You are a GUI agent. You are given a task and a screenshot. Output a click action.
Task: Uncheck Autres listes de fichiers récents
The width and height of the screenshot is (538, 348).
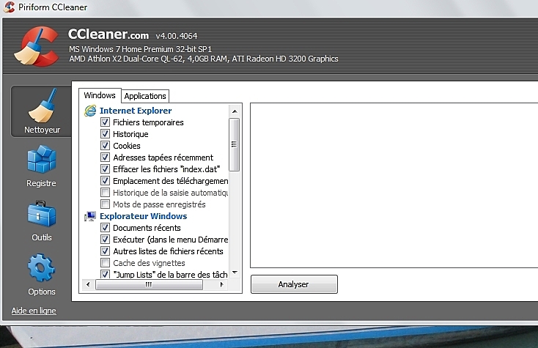[x=106, y=251]
